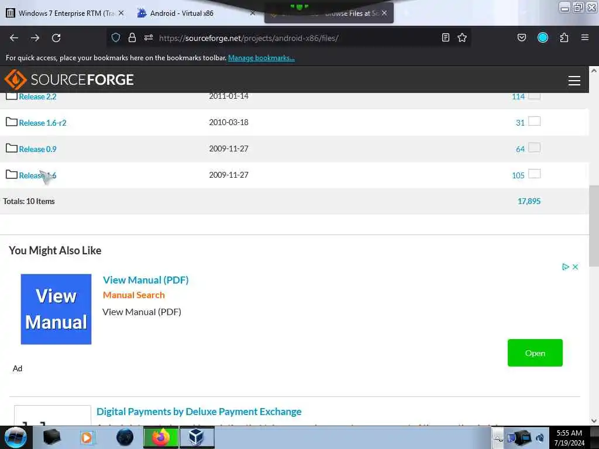Click the browser forward arrow
The width and height of the screenshot is (599, 449).
(x=35, y=38)
